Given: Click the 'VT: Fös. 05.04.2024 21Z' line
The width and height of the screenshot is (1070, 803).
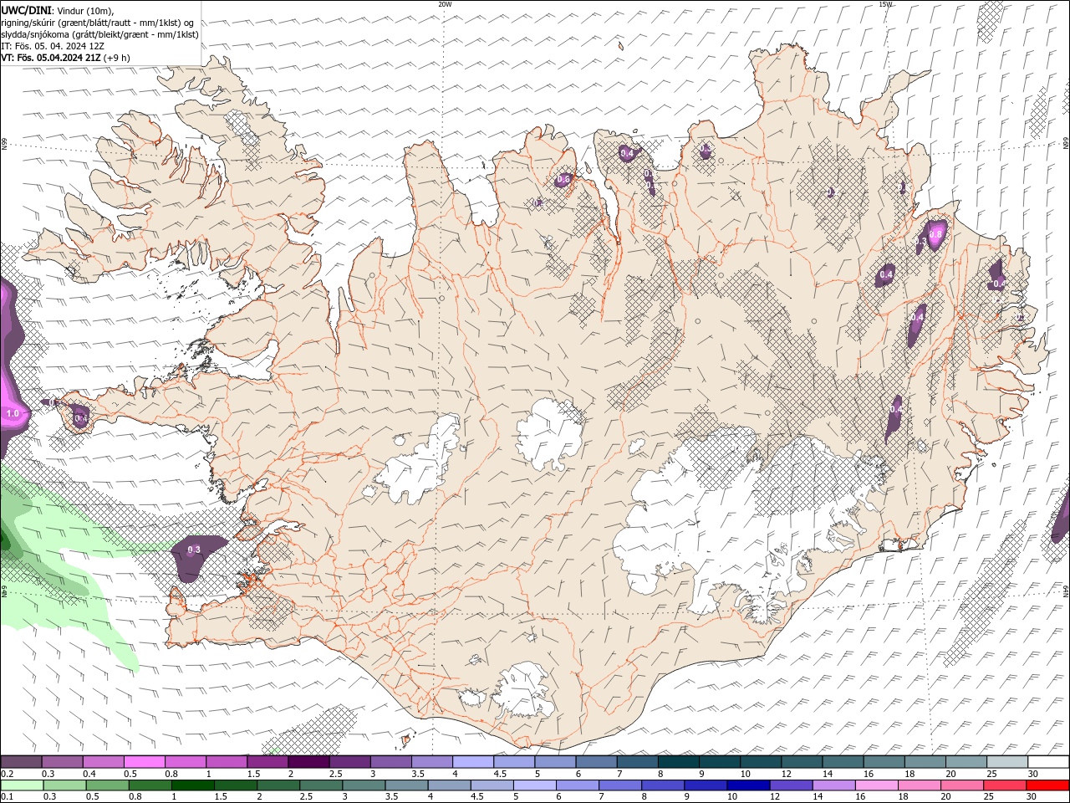Looking at the screenshot, I should point(51,58).
